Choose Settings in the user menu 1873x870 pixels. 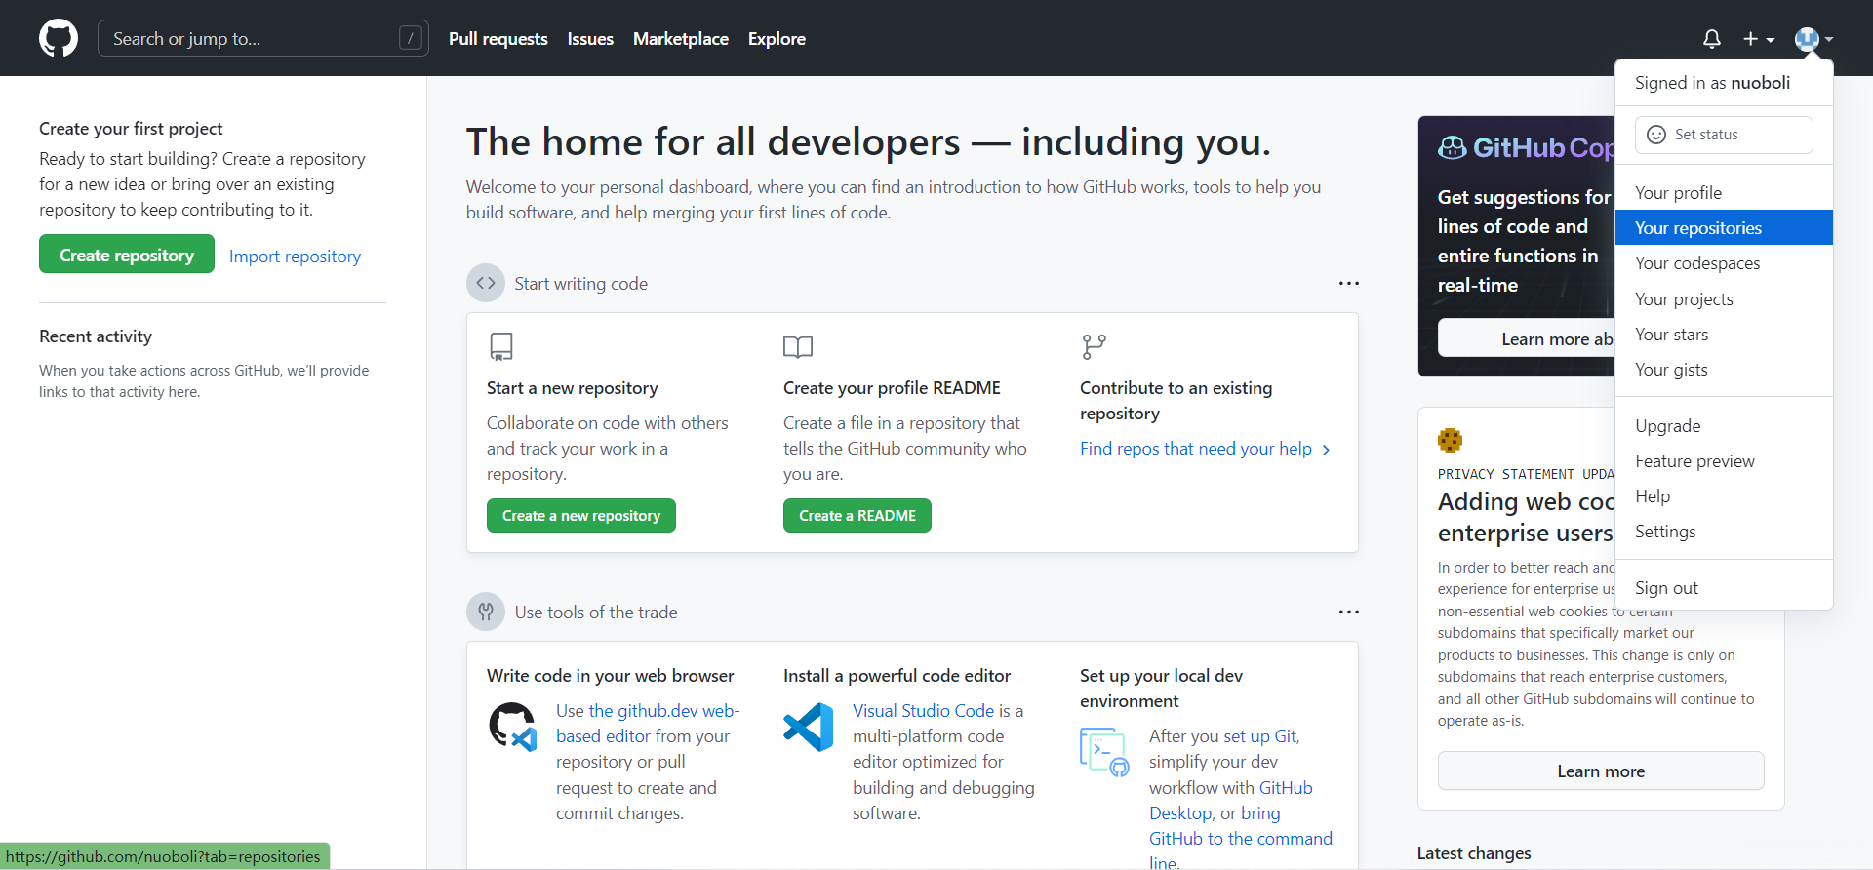(x=1665, y=532)
